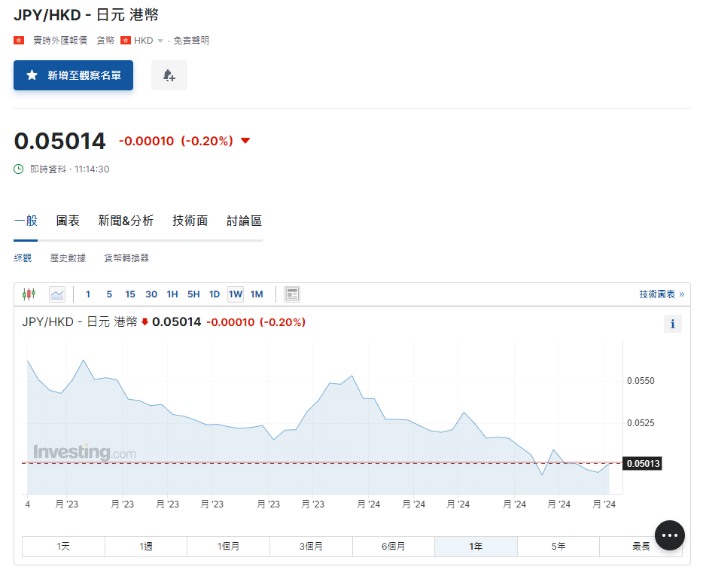Select the line chart icon
Image resolution: width=703 pixels, height=579 pixels.
[x=56, y=294]
